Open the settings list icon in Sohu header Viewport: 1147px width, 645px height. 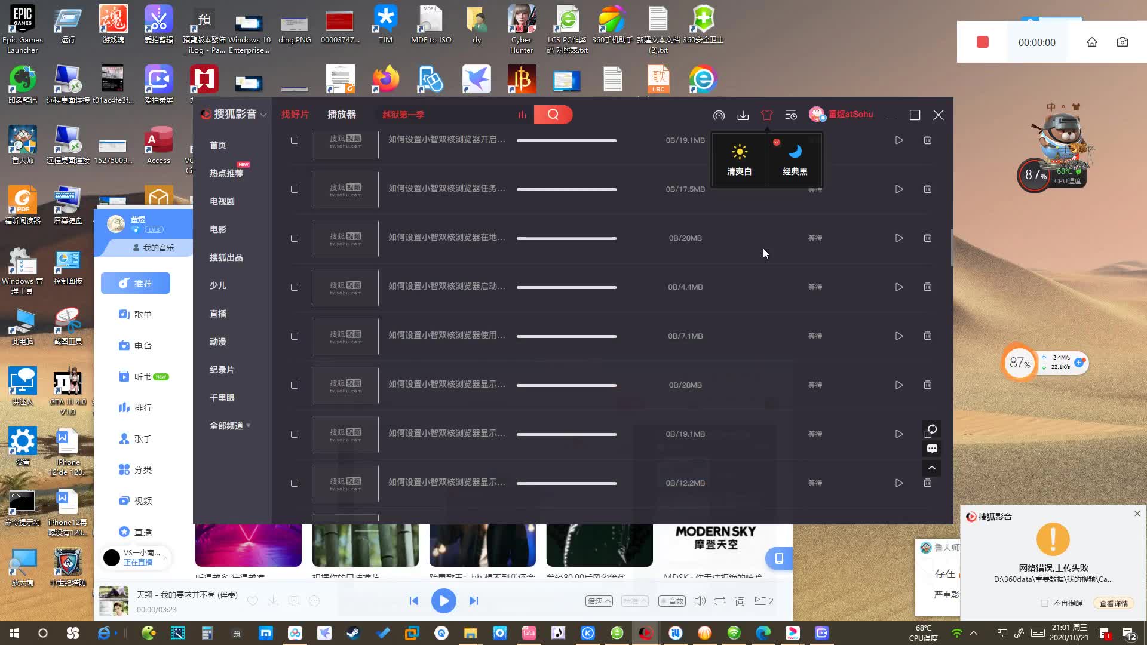point(791,115)
